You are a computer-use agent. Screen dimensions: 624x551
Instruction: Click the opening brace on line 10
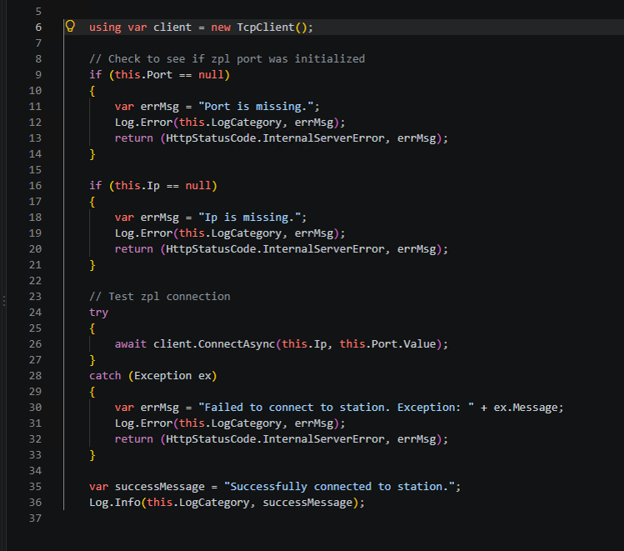coord(92,91)
